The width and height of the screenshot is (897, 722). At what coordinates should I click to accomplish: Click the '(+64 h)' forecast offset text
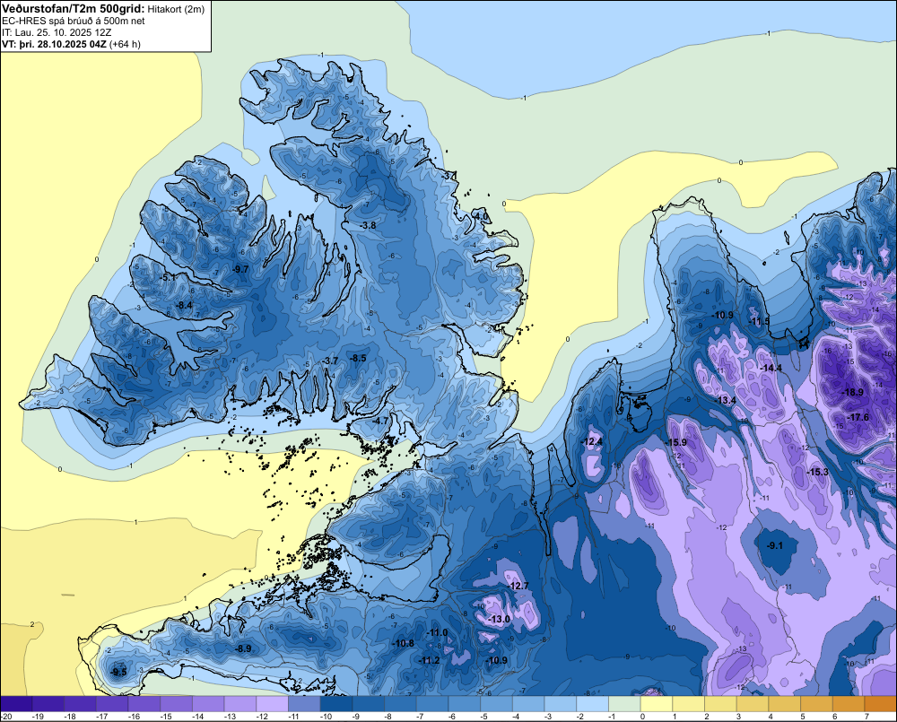click(x=125, y=44)
